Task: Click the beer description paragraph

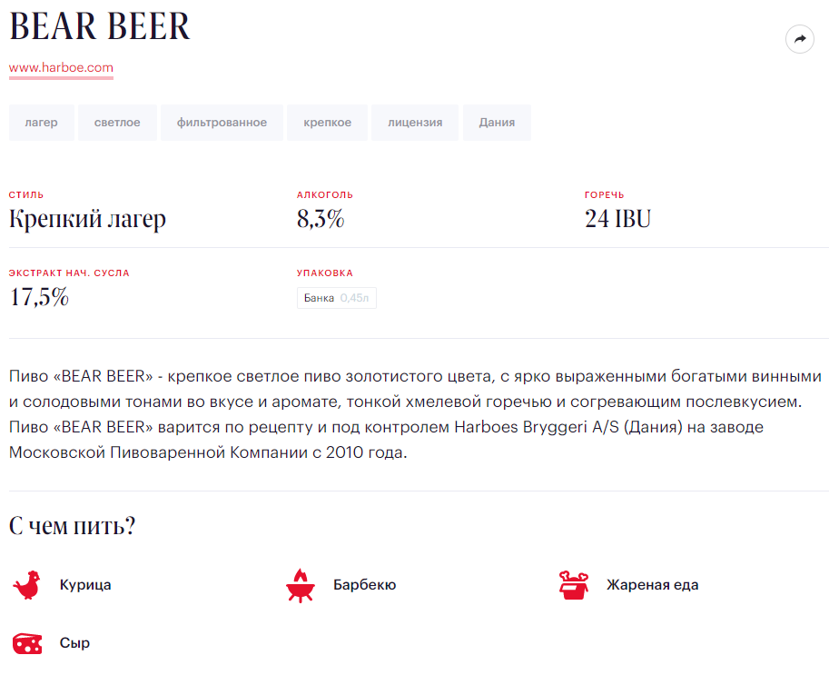Action: (x=416, y=414)
